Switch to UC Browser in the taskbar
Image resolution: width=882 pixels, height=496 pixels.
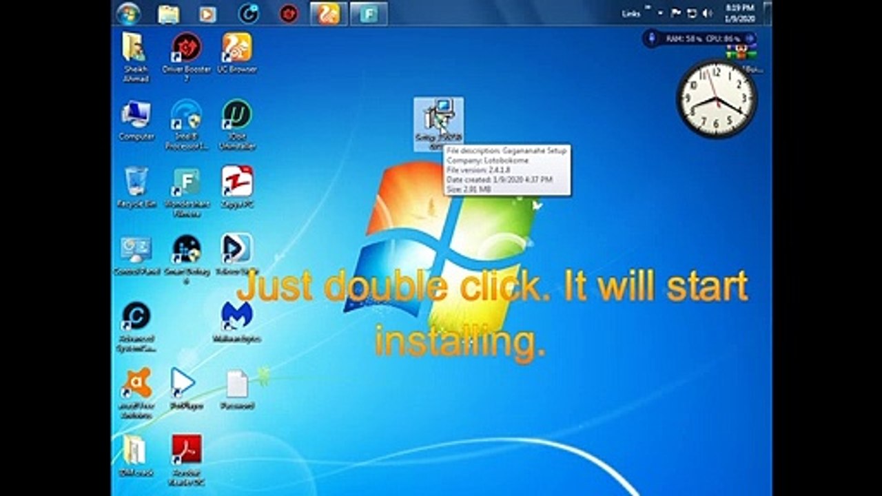[329, 13]
